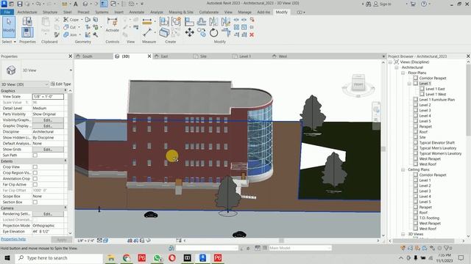Click the Move tool icon
Viewport: 471px width, 264px height.
(x=189, y=32)
